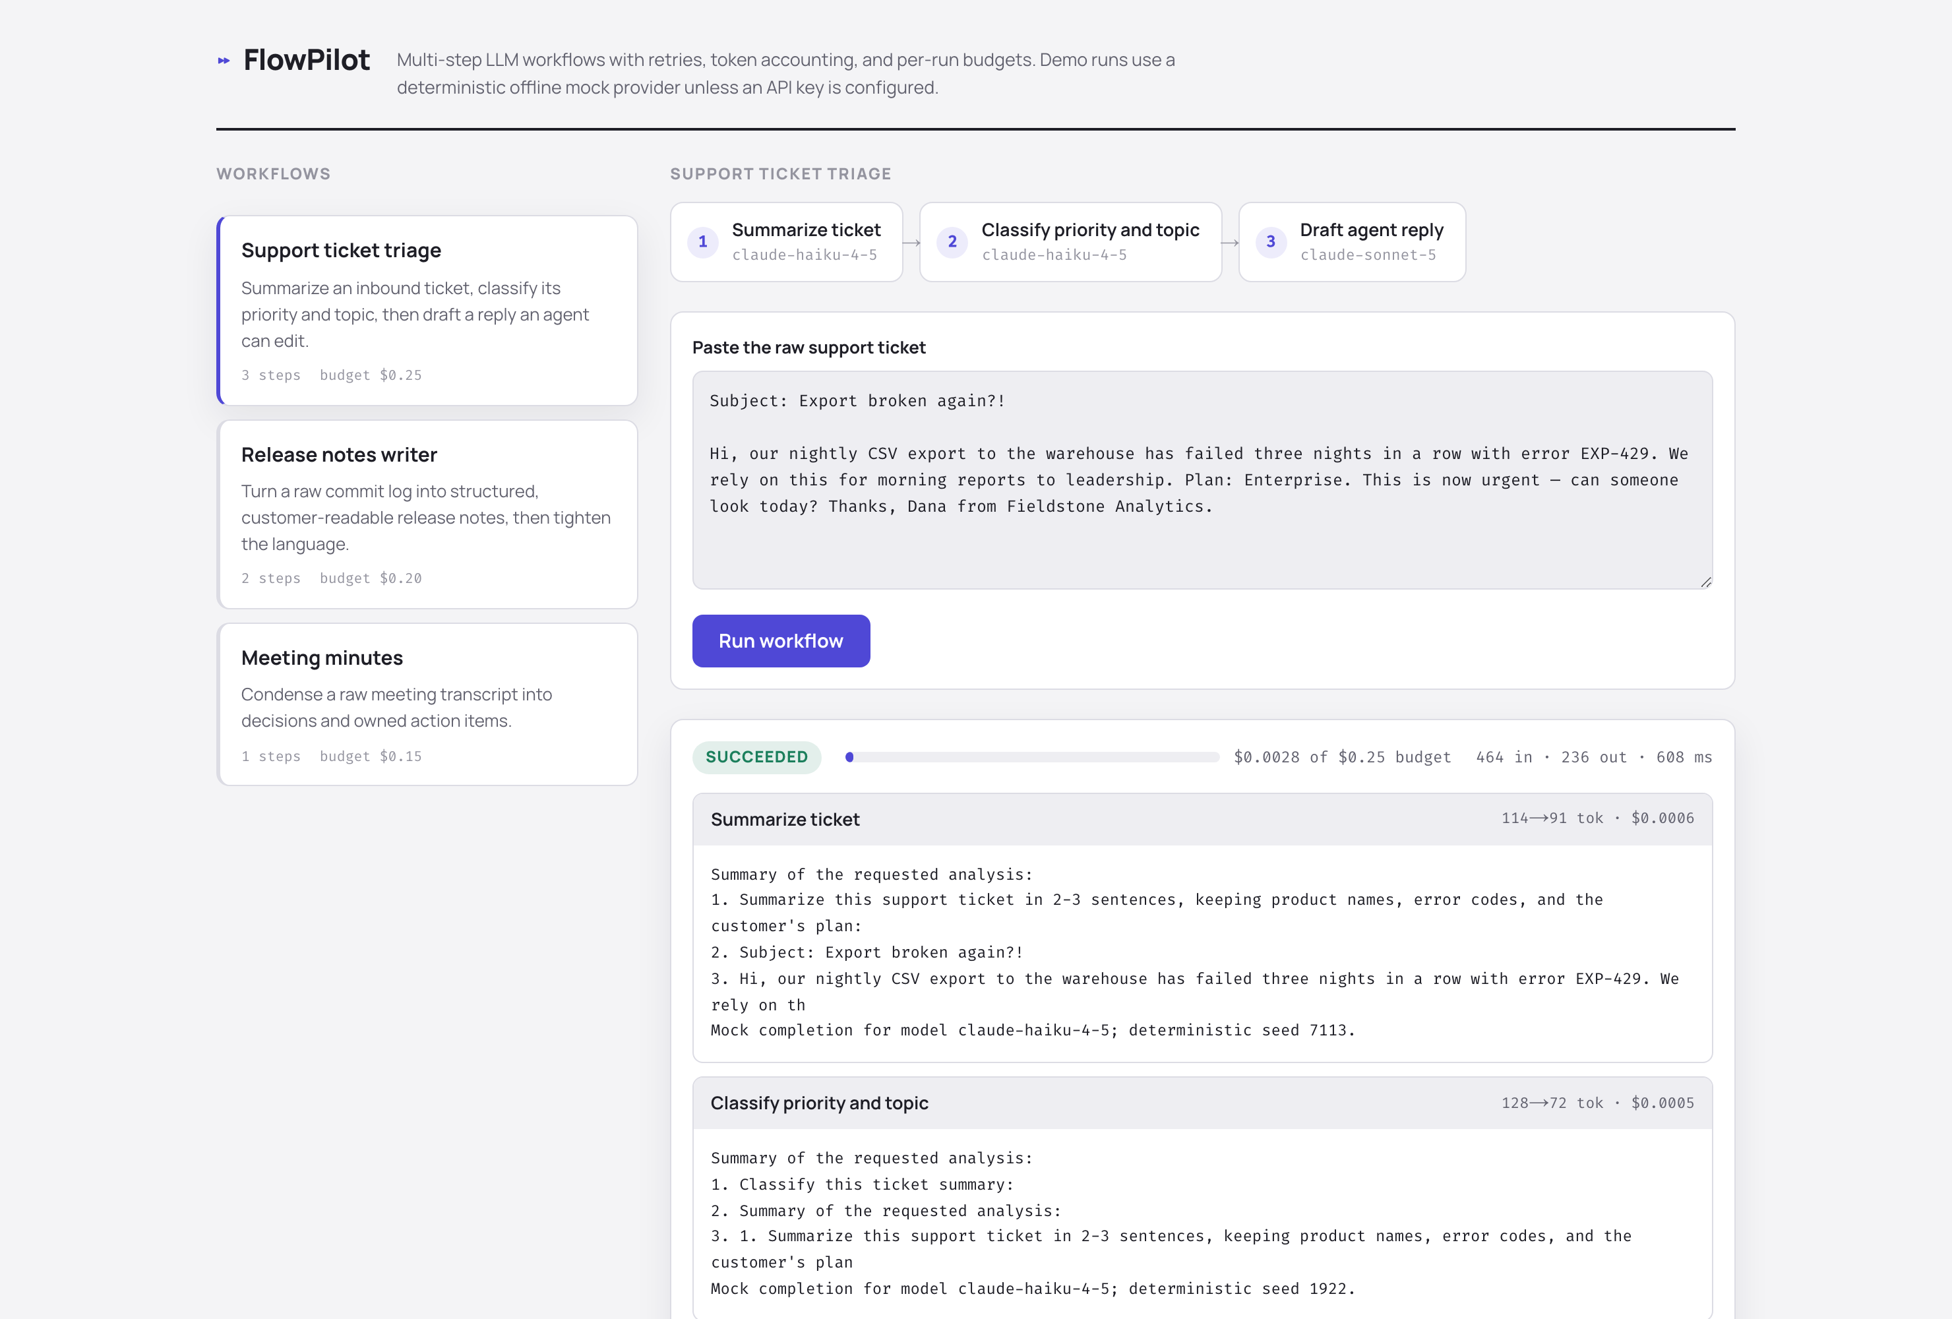Open the Release notes writer workflow card
The width and height of the screenshot is (1952, 1319).
point(427,514)
